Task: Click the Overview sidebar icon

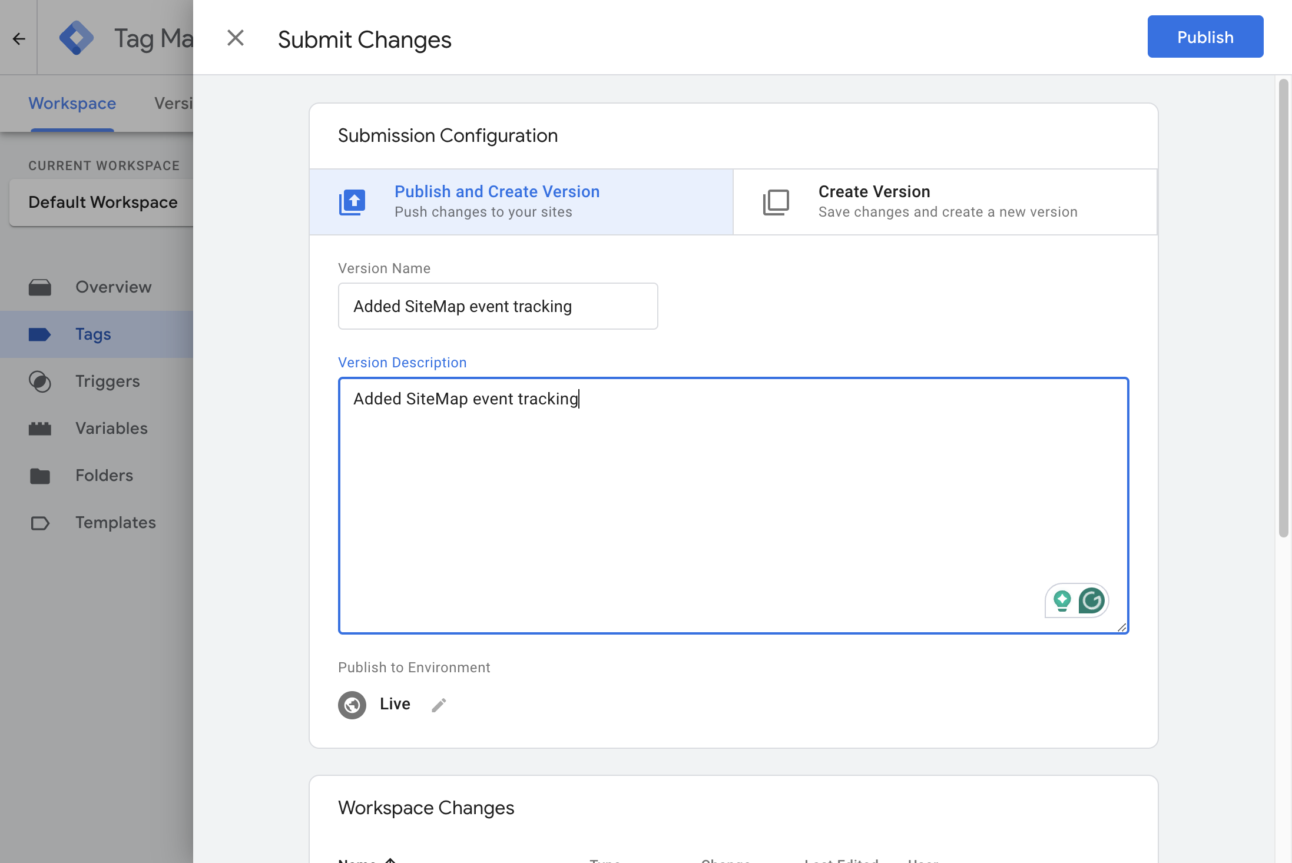Action: [40, 287]
